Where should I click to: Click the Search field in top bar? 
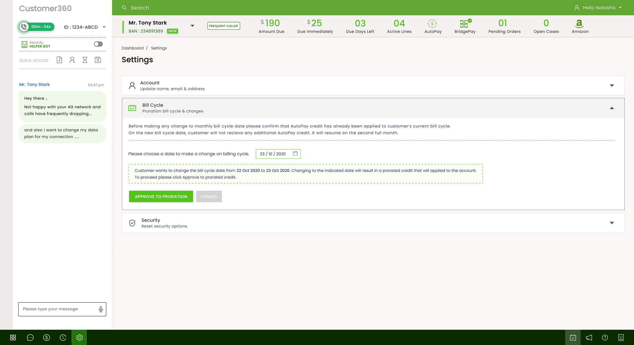[x=140, y=8]
